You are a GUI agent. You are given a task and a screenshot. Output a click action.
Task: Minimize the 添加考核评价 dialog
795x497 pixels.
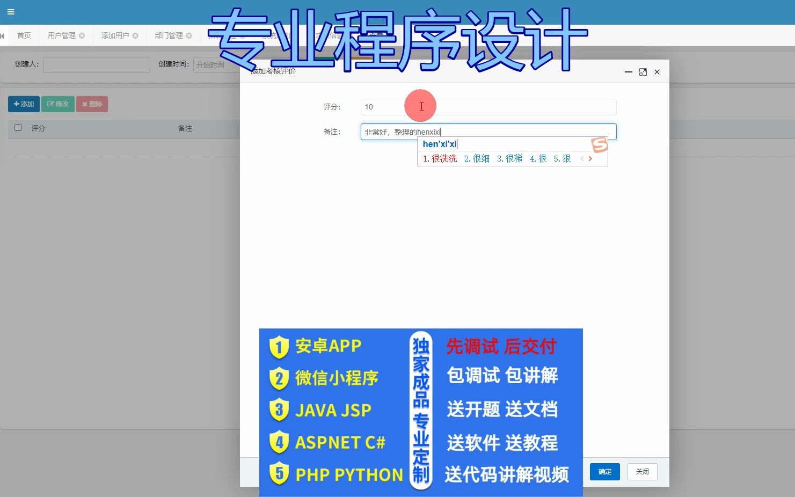(x=629, y=72)
